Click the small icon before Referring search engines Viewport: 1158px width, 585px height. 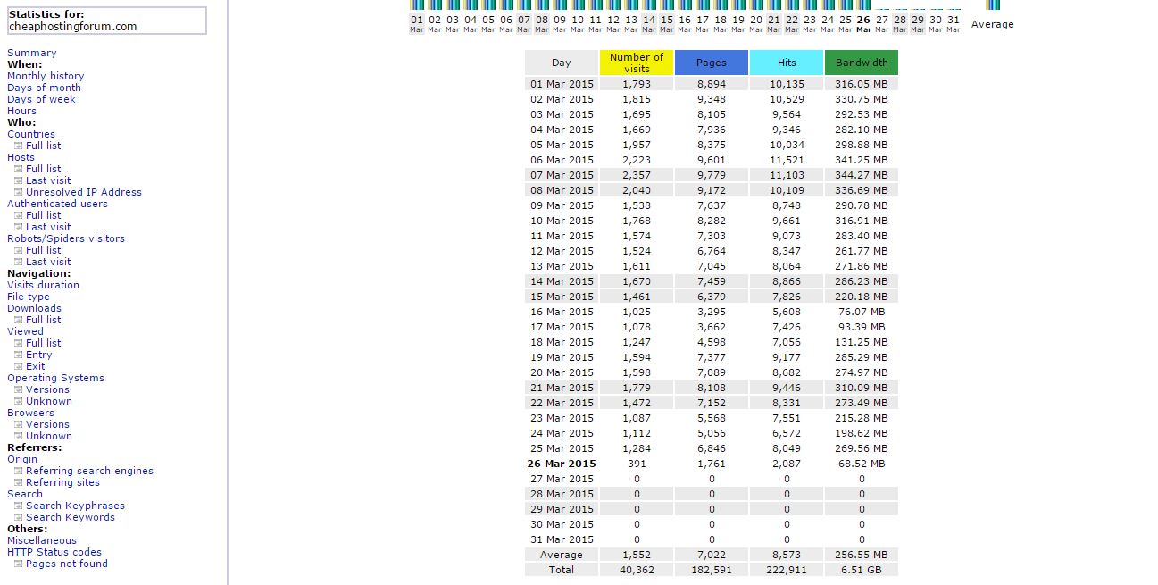[x=18, y=471]
